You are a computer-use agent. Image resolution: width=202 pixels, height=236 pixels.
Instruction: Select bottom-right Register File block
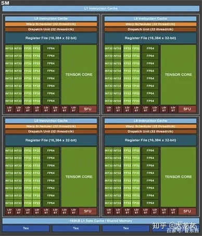pos(150,140)
